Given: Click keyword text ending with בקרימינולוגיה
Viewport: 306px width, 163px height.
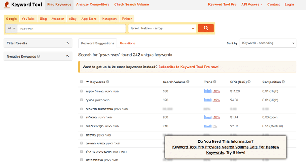Looking at the screenshot, I should 102,126.
